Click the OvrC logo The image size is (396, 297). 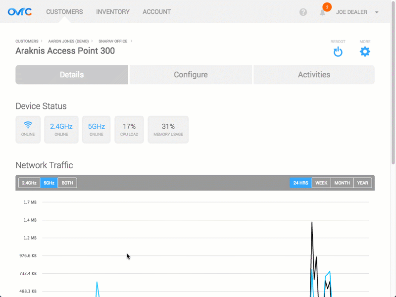tap(20, 12)
